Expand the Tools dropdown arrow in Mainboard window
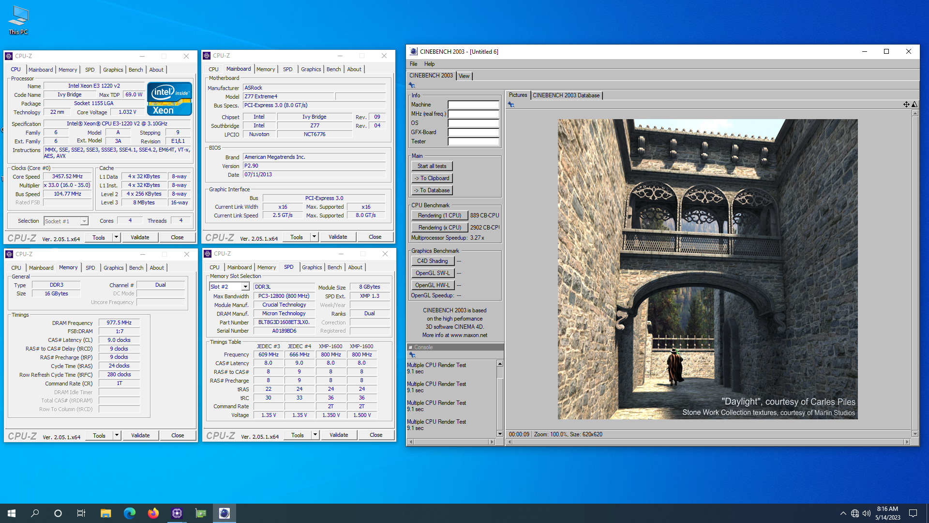 (314, 237)
